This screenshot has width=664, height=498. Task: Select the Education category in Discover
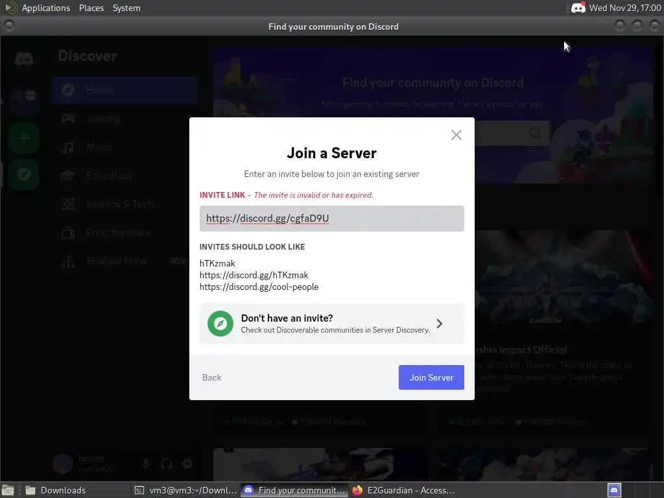[x=124, y=175]
